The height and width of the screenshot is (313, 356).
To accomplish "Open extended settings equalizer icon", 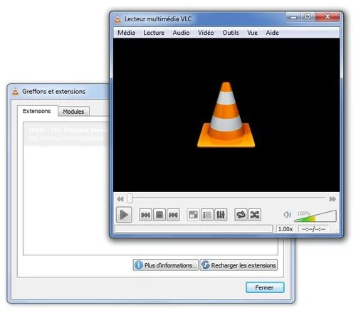I will [x=221, y=215].
